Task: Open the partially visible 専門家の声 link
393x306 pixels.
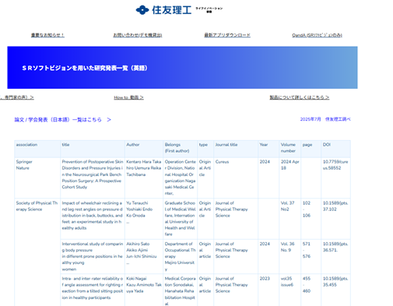Action: point(17,97)
